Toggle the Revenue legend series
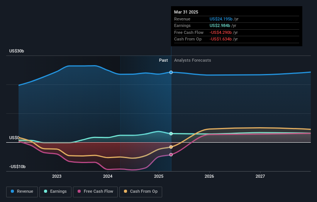Viewport: 317px width, 202px height. pyautogui.click(x=22, y=192)
